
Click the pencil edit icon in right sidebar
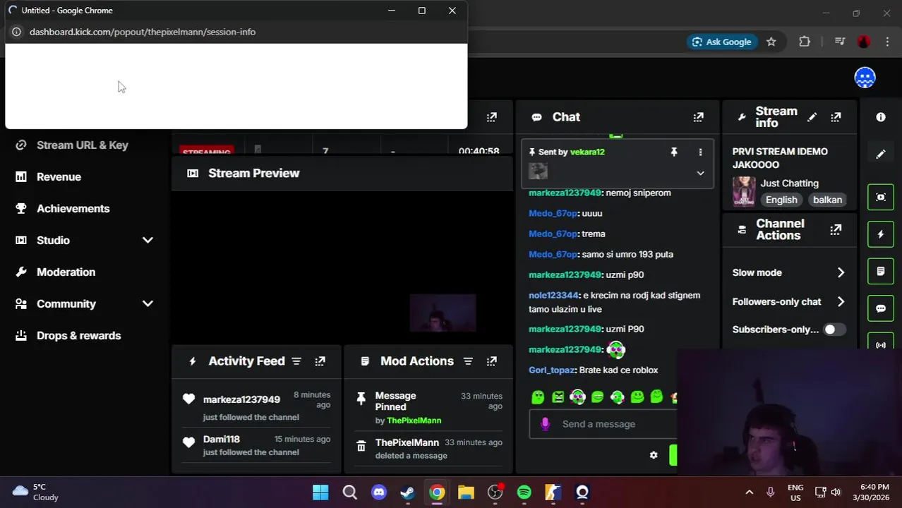(881, 154)
